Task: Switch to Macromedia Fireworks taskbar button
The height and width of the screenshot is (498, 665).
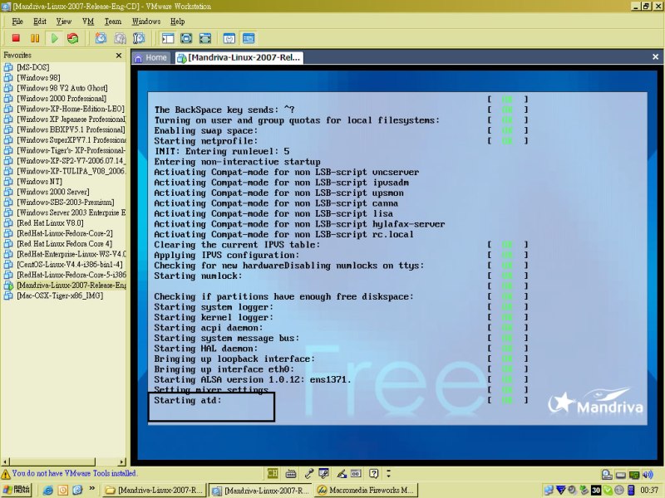Action: click(x=367, y=491)
